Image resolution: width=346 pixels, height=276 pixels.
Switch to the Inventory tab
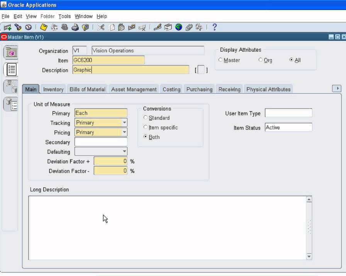click(53, 89)
